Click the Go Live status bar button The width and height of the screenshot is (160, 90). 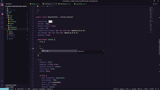[x=140, y=89]
